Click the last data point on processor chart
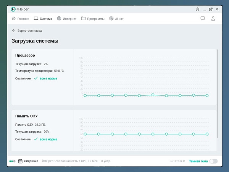Viewport: 229px width, 172px height. (207, 96)
